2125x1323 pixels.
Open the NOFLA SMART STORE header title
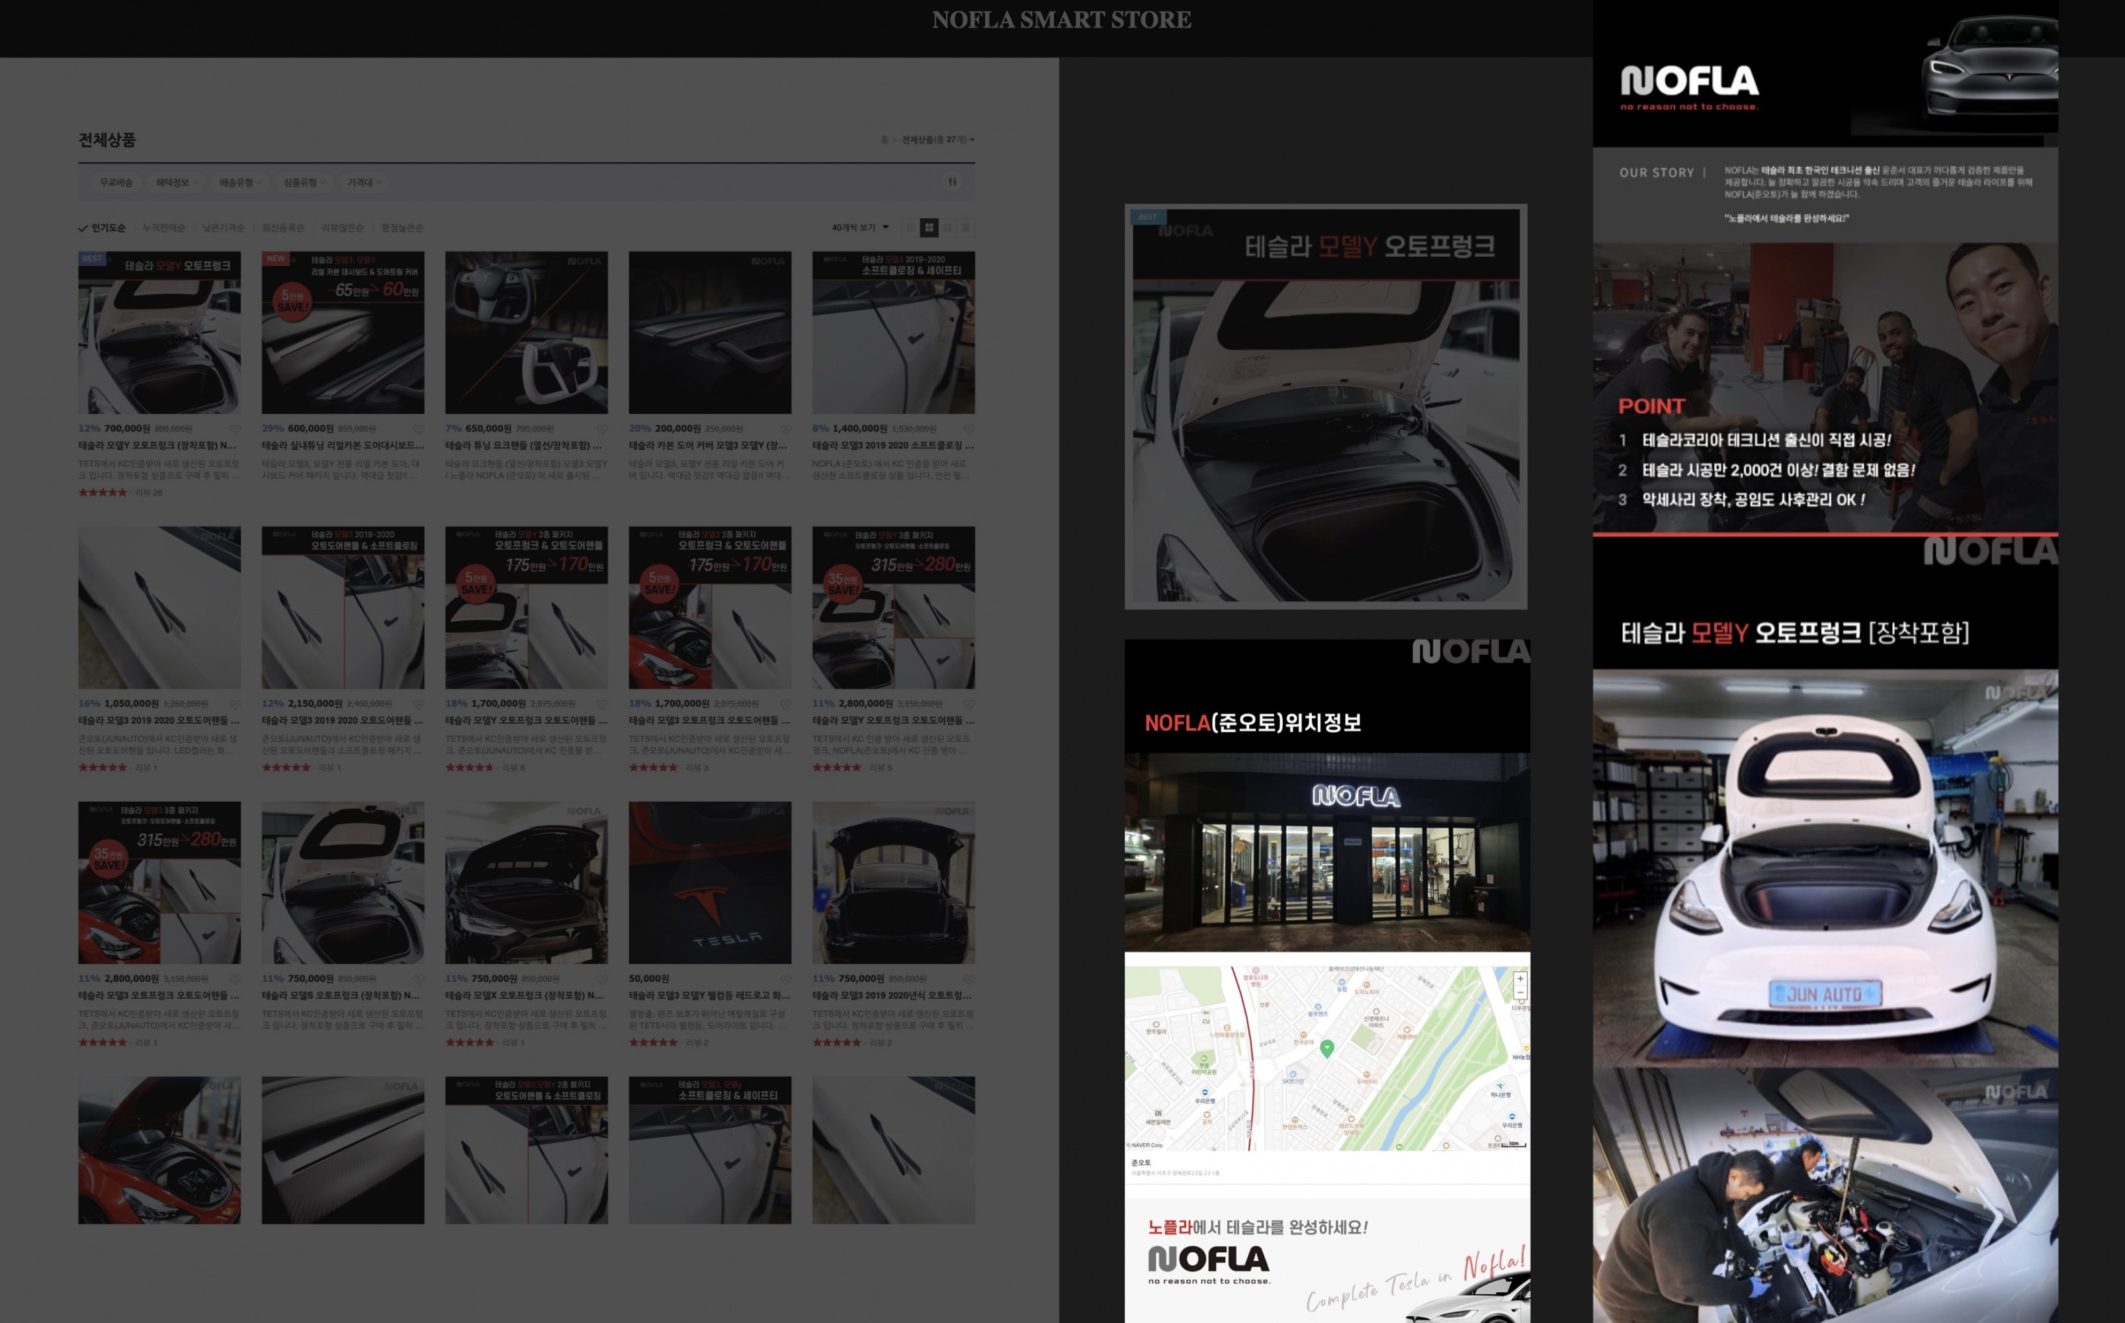(1061, 20)
